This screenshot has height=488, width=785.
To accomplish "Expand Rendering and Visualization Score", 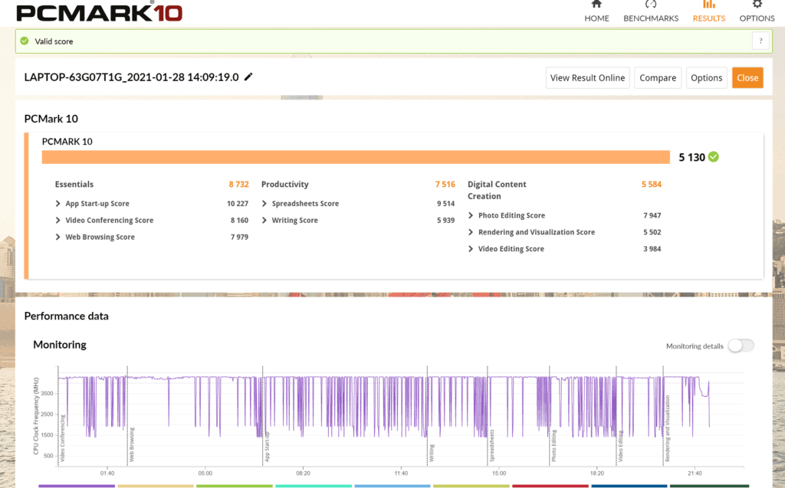I will 471,232.
